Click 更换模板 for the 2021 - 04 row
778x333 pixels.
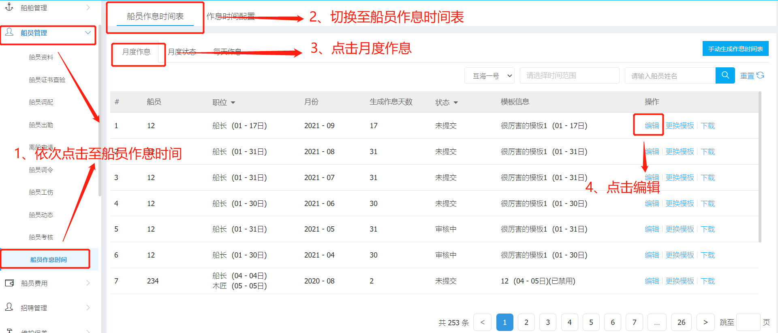[680, 255]
